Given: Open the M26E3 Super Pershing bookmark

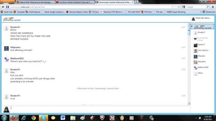Looking at the screenshot, I should coord(174,12).
